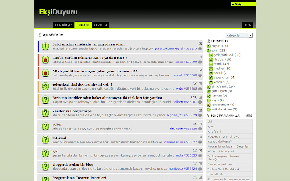290x181 pixels.
Task: Open the Giriş login link
Action: [243, 4]
